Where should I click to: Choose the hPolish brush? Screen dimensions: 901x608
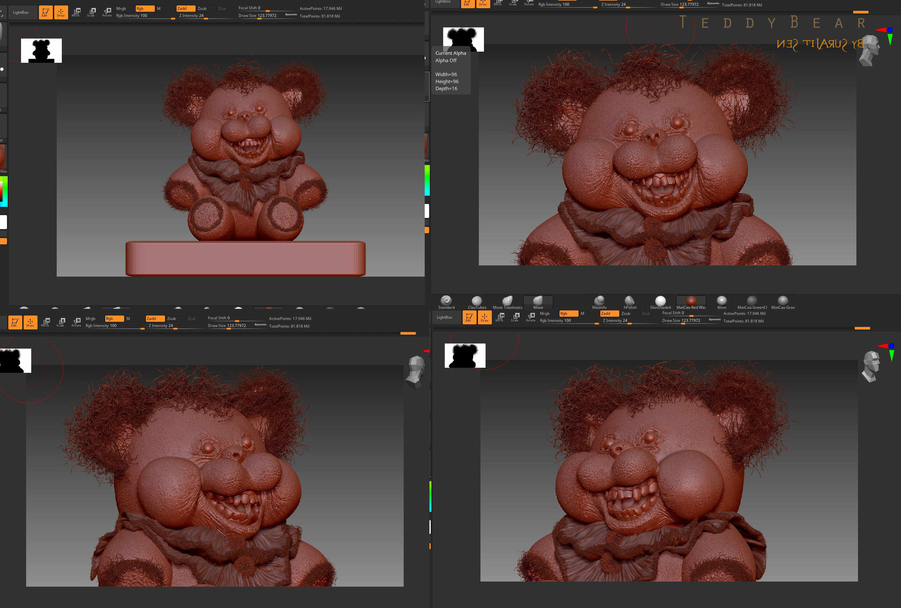[630, 302]
